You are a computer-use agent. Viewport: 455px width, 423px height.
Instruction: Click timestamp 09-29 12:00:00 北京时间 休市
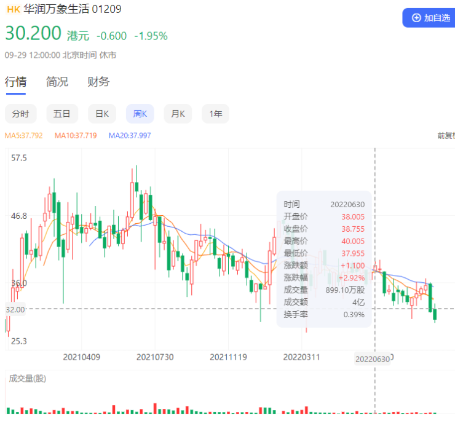click(x=60, y=55)
